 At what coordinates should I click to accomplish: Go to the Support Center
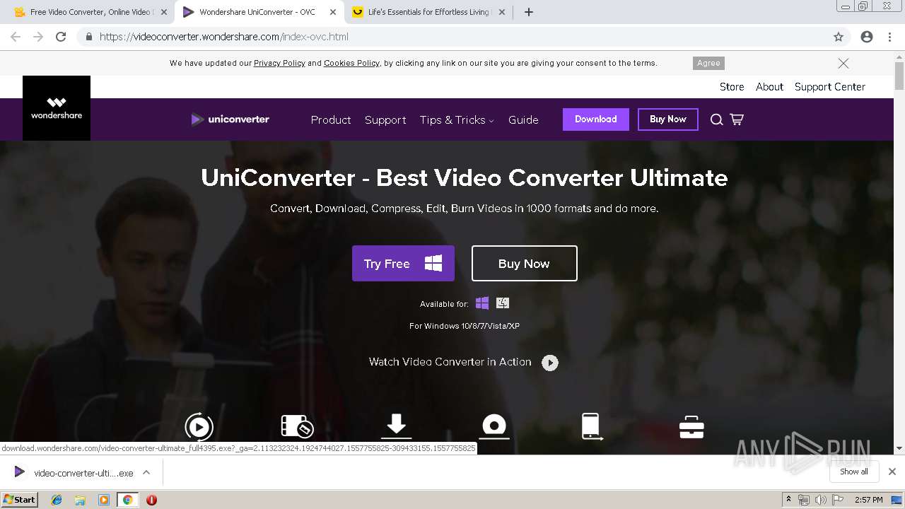coord(830,86)
